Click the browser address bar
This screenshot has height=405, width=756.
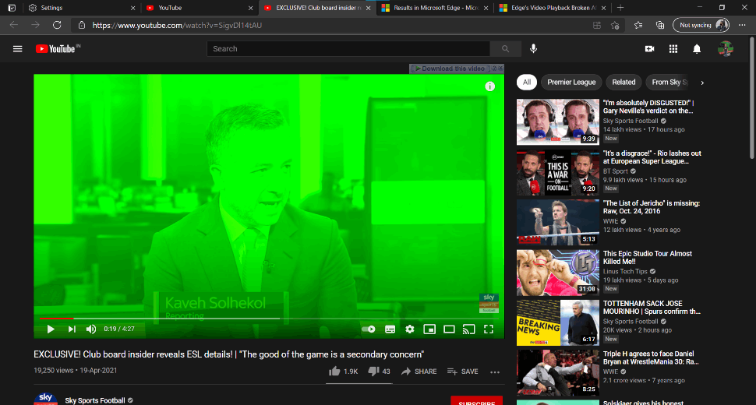tap(337, 25)
